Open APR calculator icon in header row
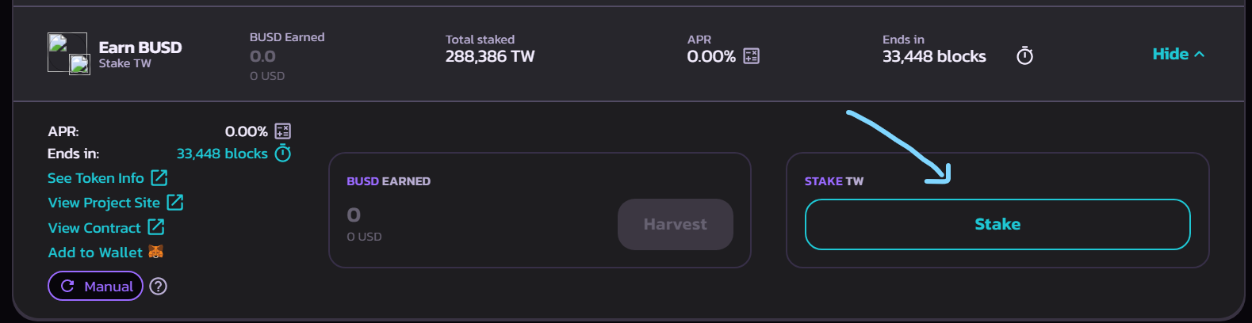 click(x=751, y=56)
